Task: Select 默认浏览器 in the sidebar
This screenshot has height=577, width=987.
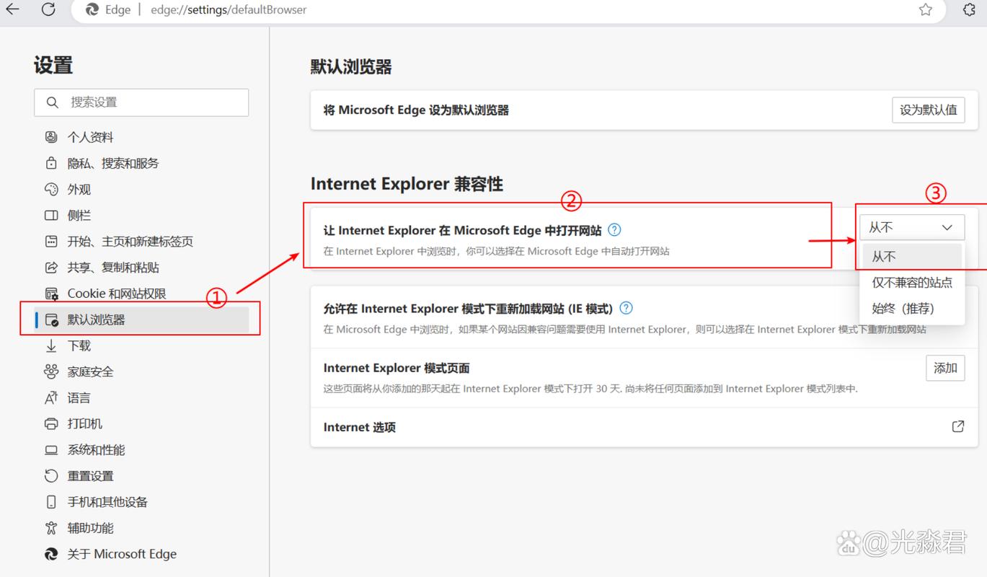Action: click(141, 320)
